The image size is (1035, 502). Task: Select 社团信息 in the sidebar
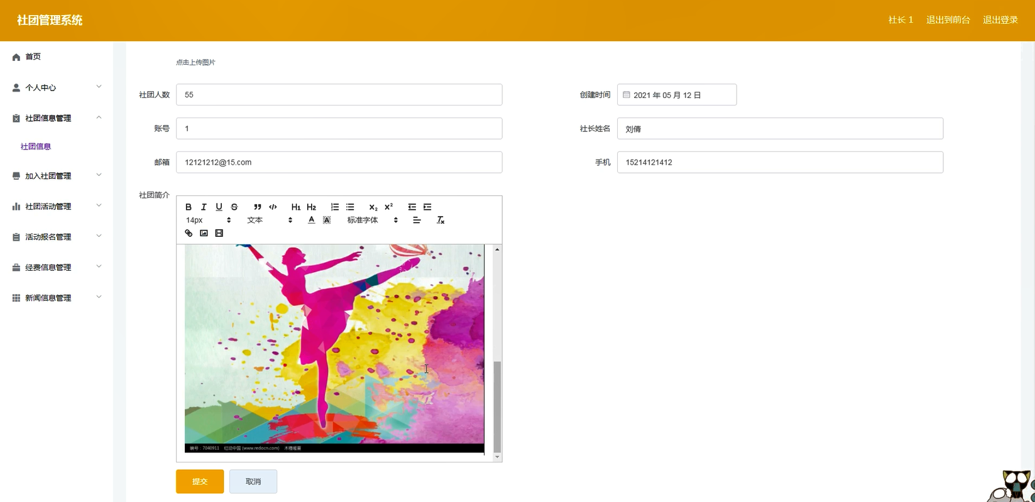point(36,146)
